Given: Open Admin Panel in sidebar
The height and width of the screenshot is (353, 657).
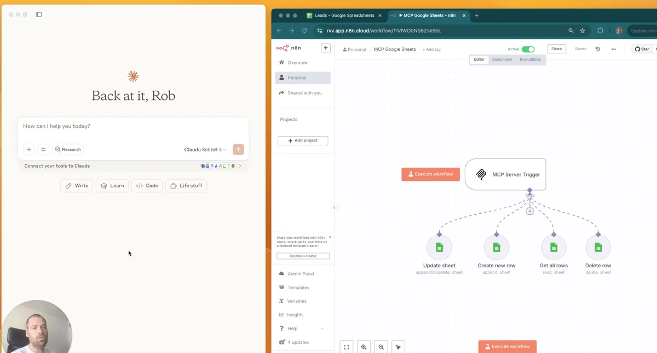Looking at the screenshot, I should click(x=303, y=274).
